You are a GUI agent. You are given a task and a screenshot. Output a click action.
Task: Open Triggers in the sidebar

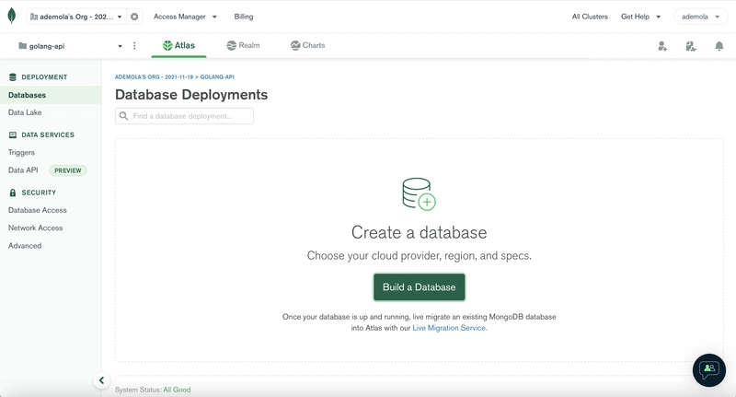21,153
